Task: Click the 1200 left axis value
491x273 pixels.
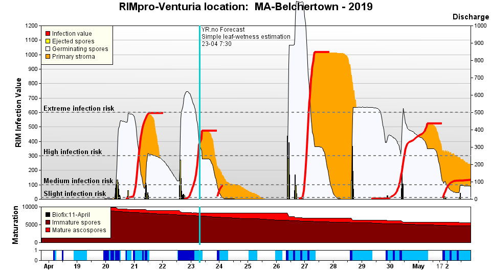Action: [x=31, y=26]
